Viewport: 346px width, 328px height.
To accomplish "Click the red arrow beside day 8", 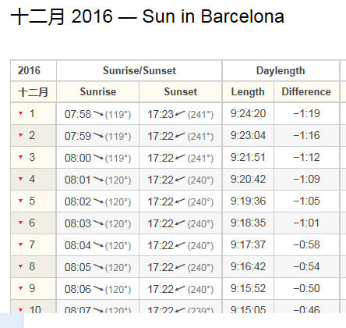I will [21, 266].
